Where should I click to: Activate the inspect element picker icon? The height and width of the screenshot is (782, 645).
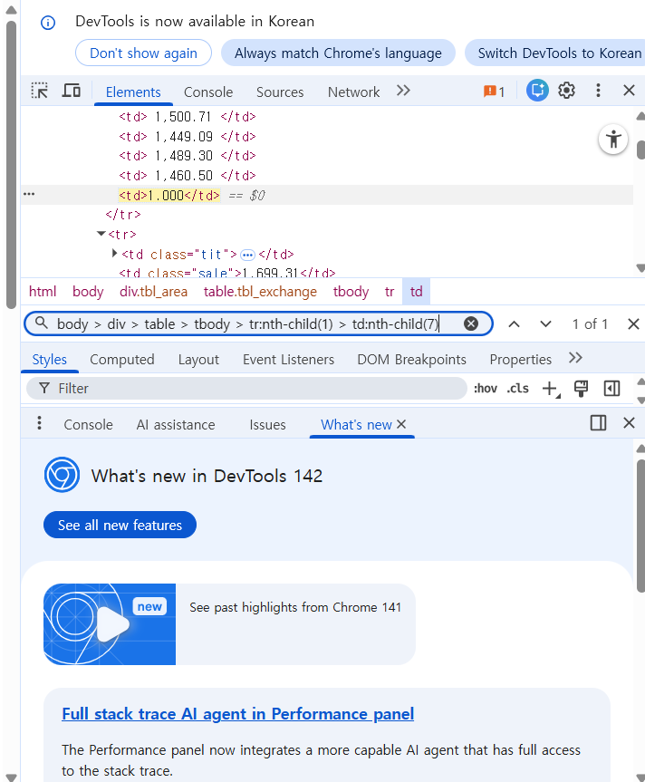[39, 91]
